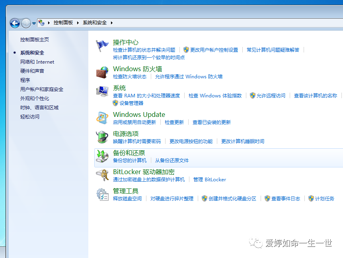Click shield icon beside 更改用户帐户控制设置

pos(186,50)
